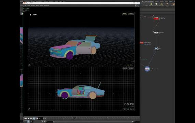Select the red node at network top
The image size is (195, 123).
click(x=156, y=19)
